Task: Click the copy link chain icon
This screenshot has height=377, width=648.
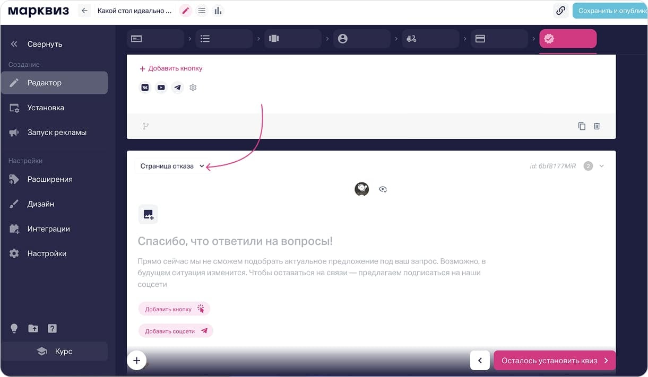Action: (x=560, y=11)
